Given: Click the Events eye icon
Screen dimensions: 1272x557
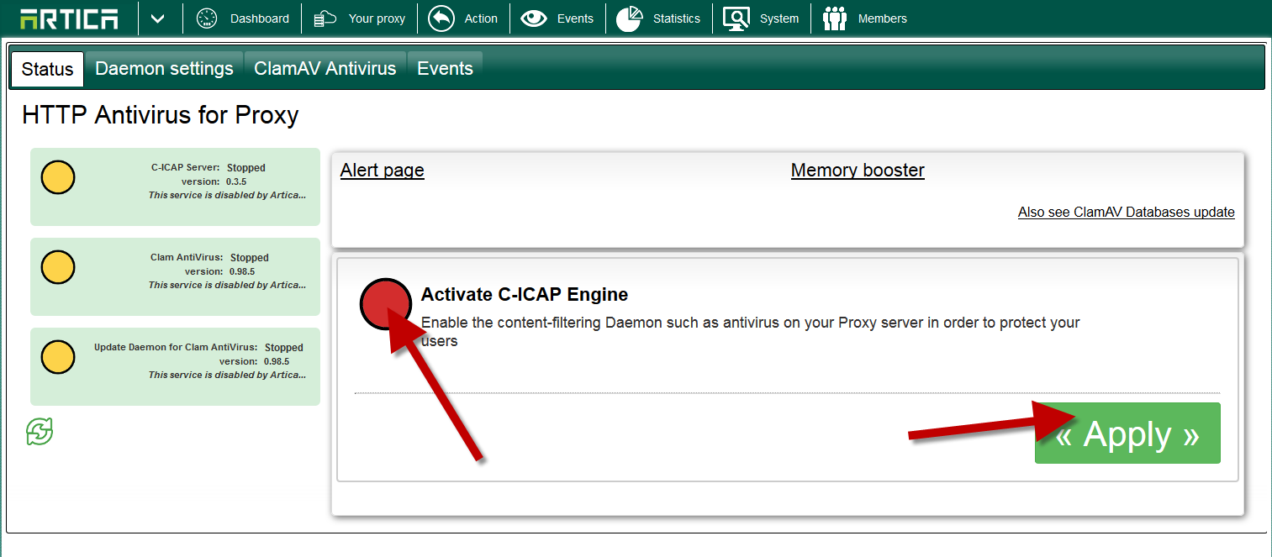Looking at the screenshot, I should tap(534, 18).
